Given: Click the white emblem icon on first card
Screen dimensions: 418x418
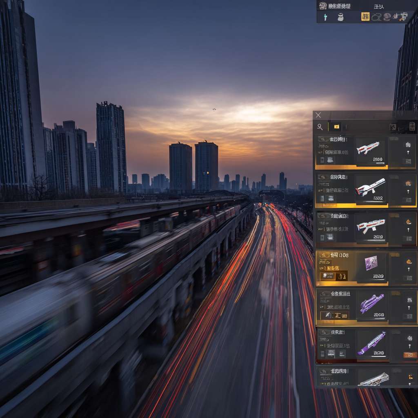Looking at the screenshot, I should 408,145.
